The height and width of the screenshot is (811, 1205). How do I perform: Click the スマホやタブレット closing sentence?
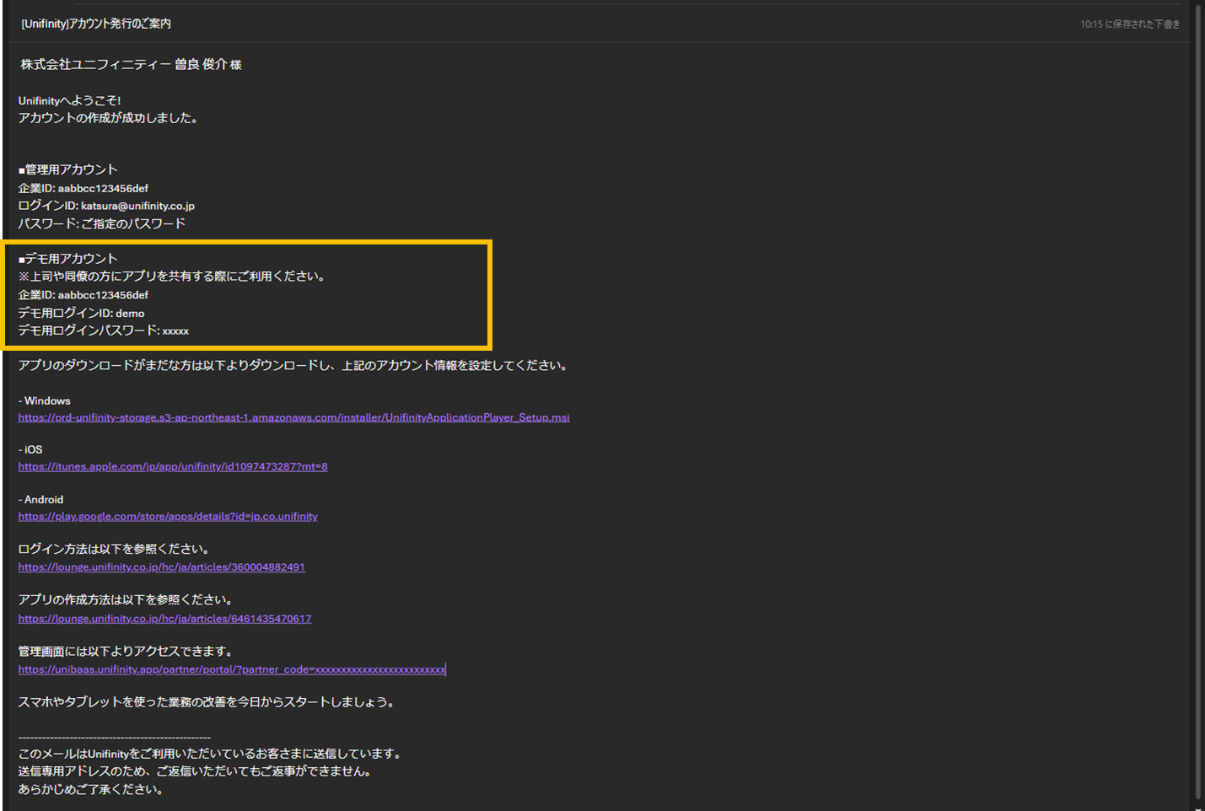[x=207, y=701]
